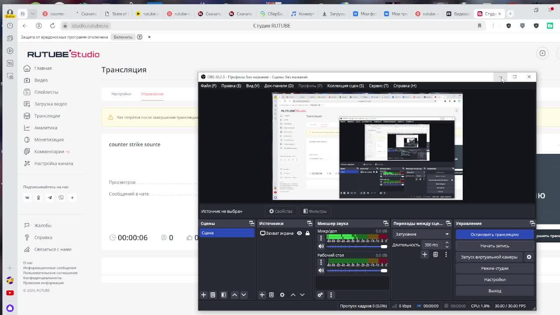Delete the selected source with trash icon
560x315 pixels.
(x=271, y=295)
